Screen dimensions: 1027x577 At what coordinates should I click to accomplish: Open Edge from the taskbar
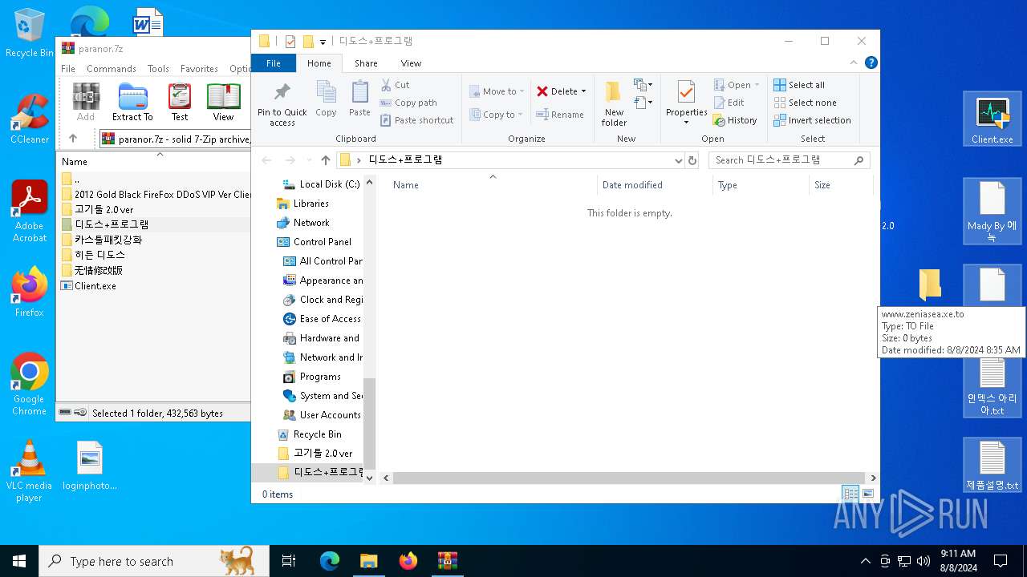click(330, 561)
